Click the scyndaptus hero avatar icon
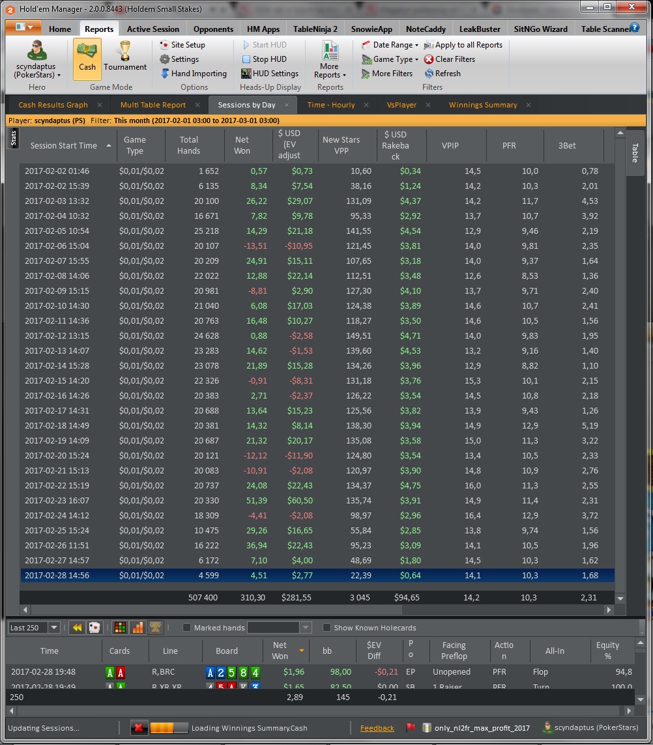653x745 pixels. [36, 51]
